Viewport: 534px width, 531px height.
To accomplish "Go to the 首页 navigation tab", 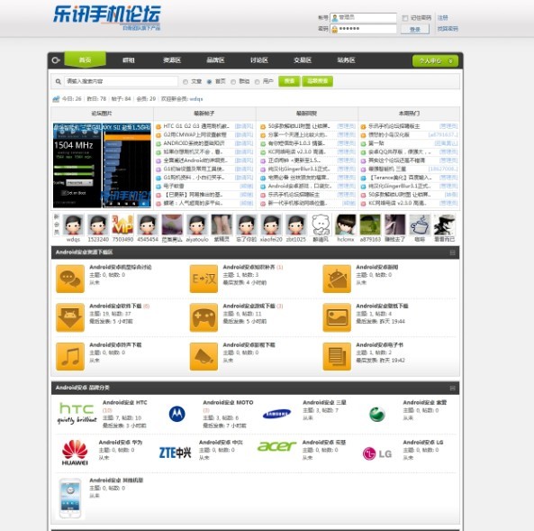I will point(86,60).
